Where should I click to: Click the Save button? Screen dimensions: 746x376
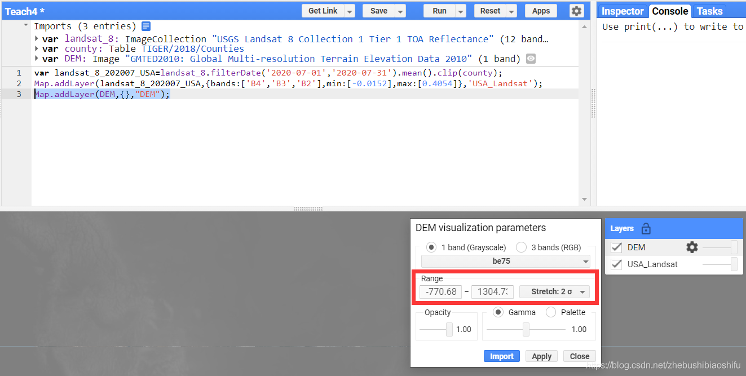tap(378, 11)
